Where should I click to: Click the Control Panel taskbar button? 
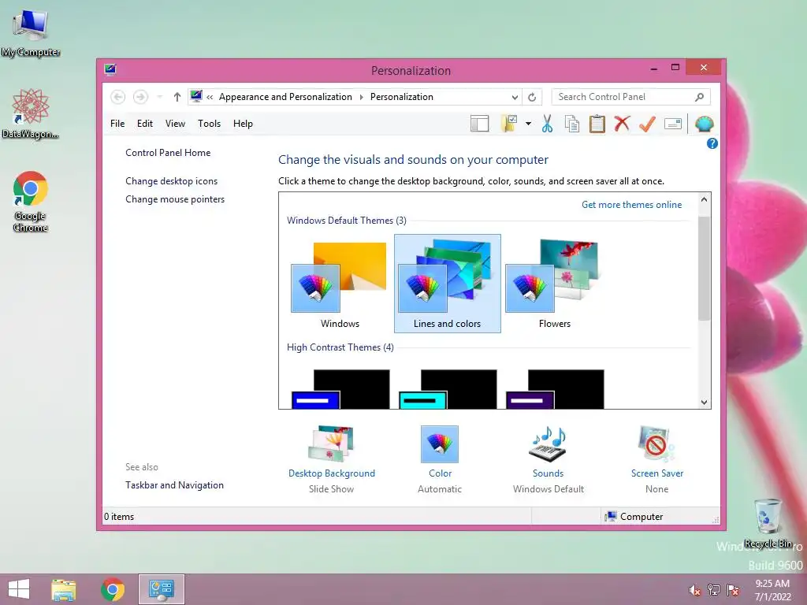click(161, 589)
